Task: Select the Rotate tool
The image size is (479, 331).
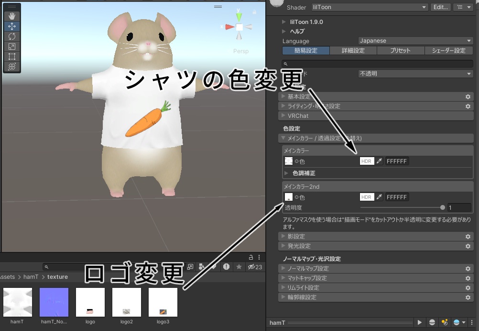Action: click(12, 36)
